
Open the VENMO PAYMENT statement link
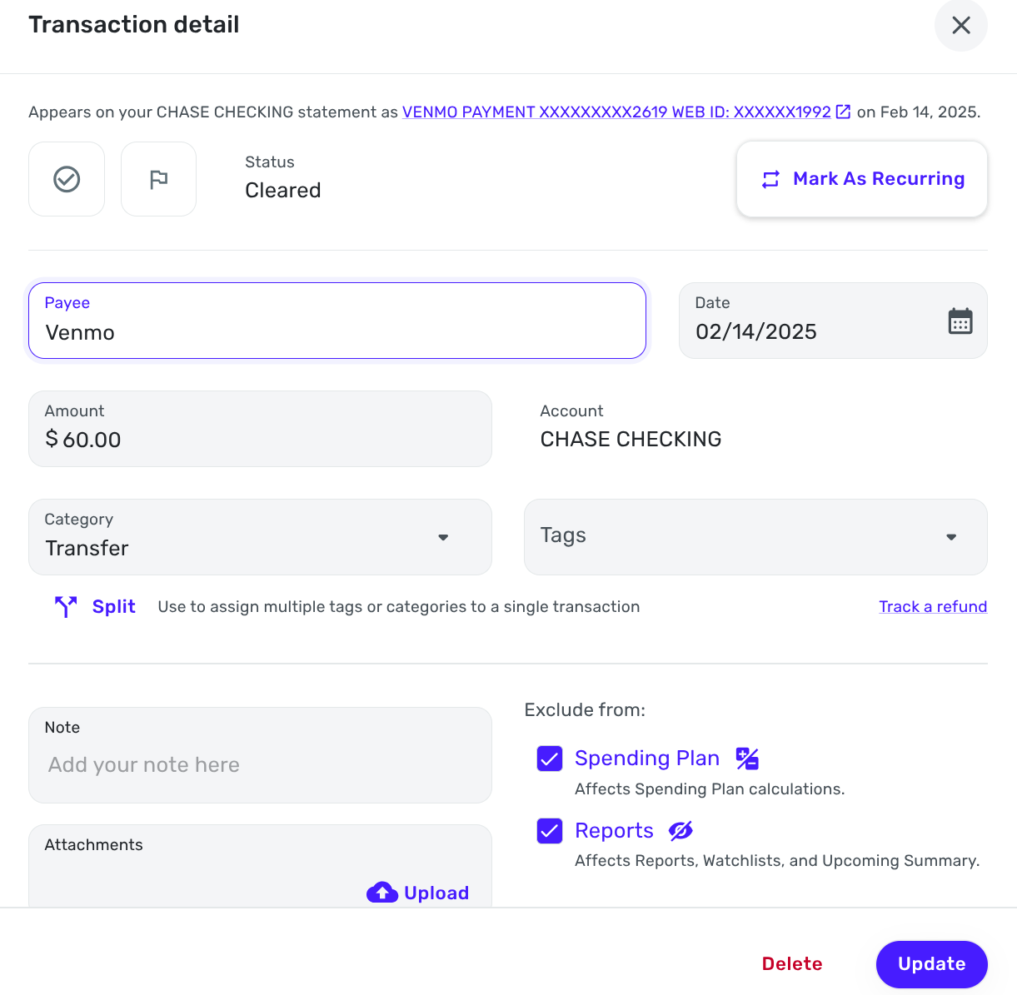[x=616, y=112]
